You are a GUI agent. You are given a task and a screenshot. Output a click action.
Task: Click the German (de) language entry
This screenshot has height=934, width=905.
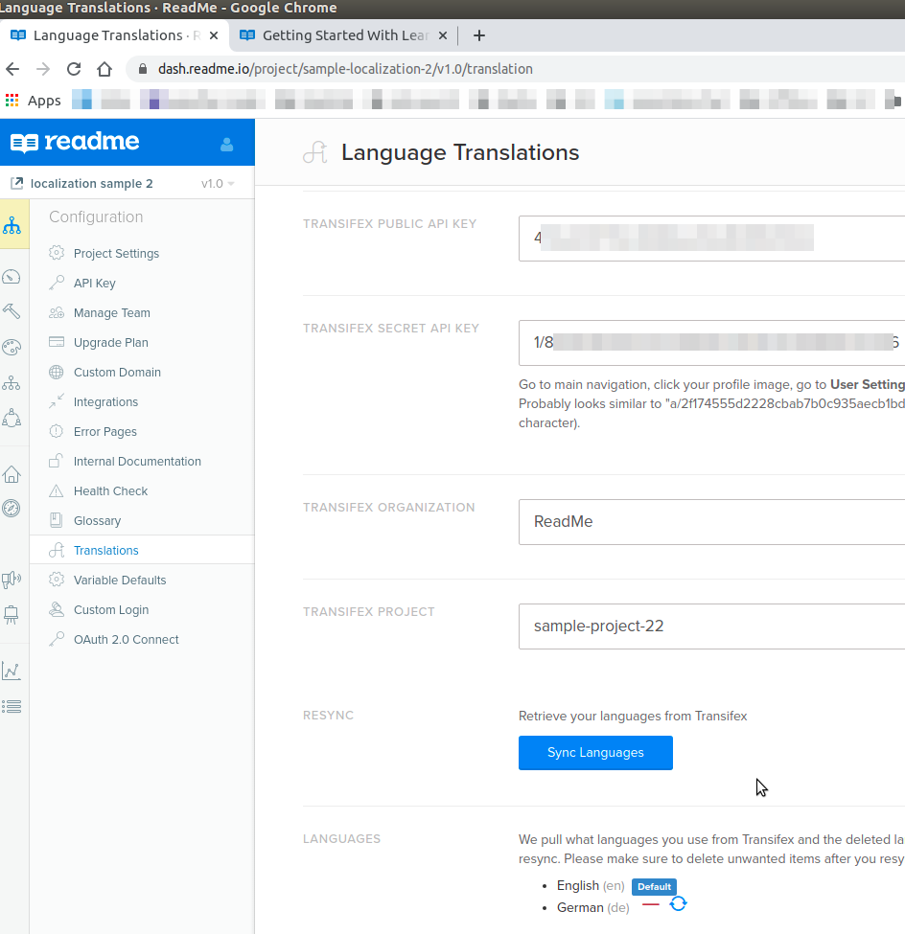click(x=593, y=907)
